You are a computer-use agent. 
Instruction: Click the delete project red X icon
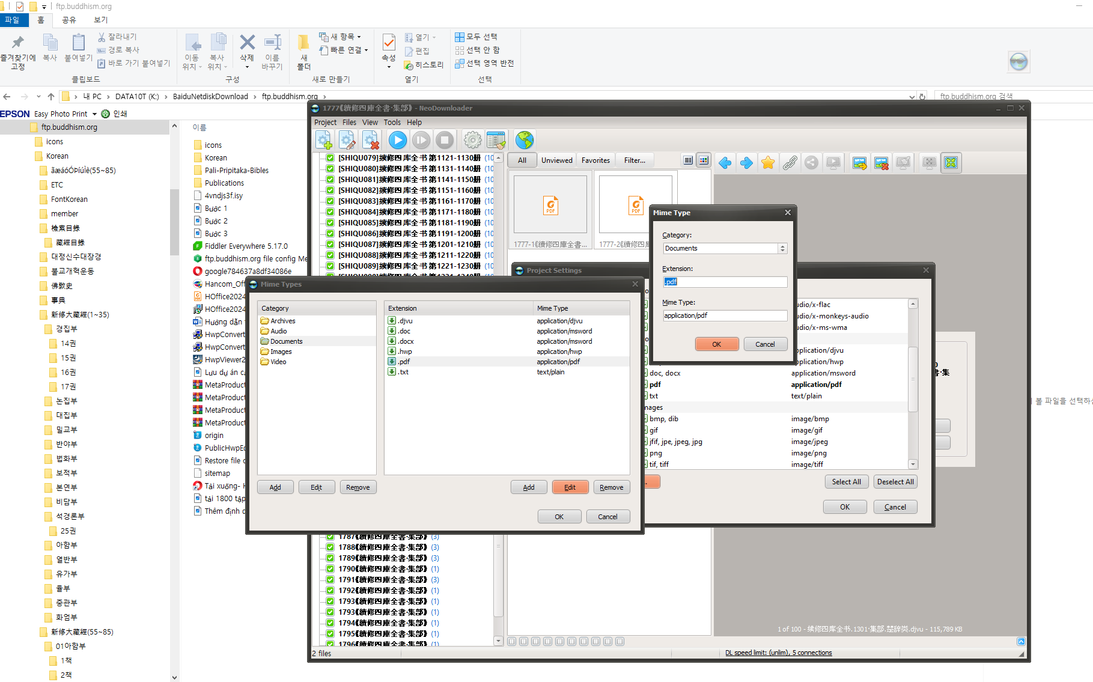(371, 141)
